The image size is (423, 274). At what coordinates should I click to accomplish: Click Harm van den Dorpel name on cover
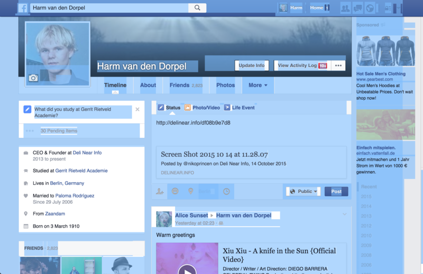[142, 67]
